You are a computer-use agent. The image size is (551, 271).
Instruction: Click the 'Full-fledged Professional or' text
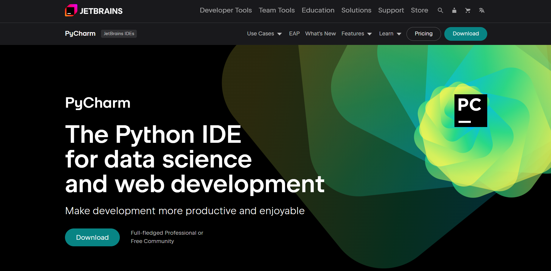(x=167, y=233)
